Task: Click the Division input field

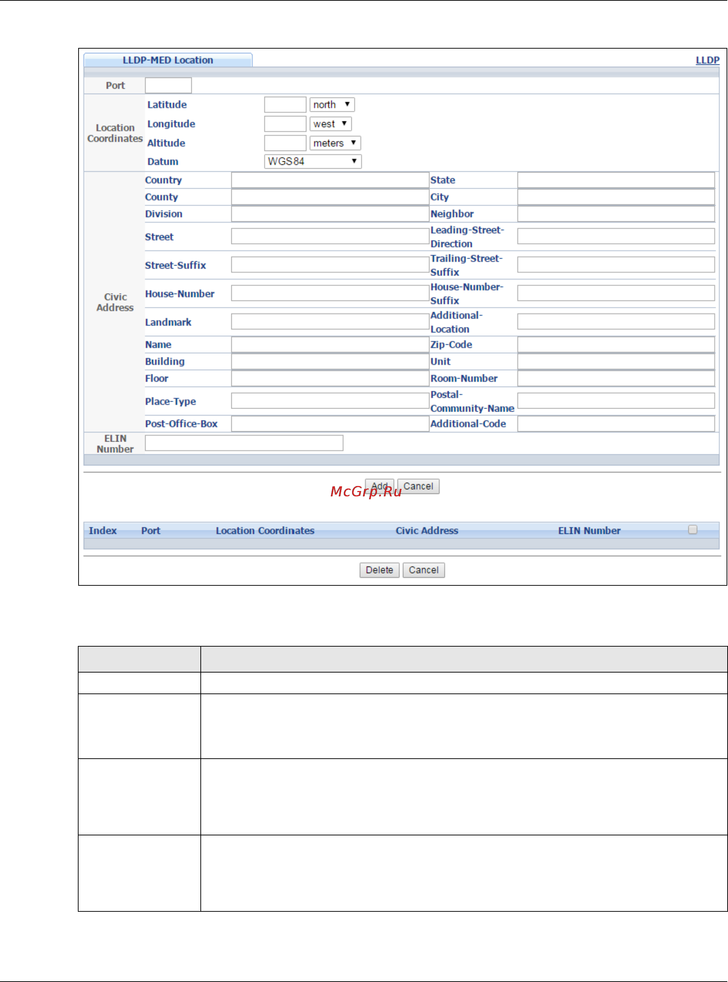Action: coord(330,214)
